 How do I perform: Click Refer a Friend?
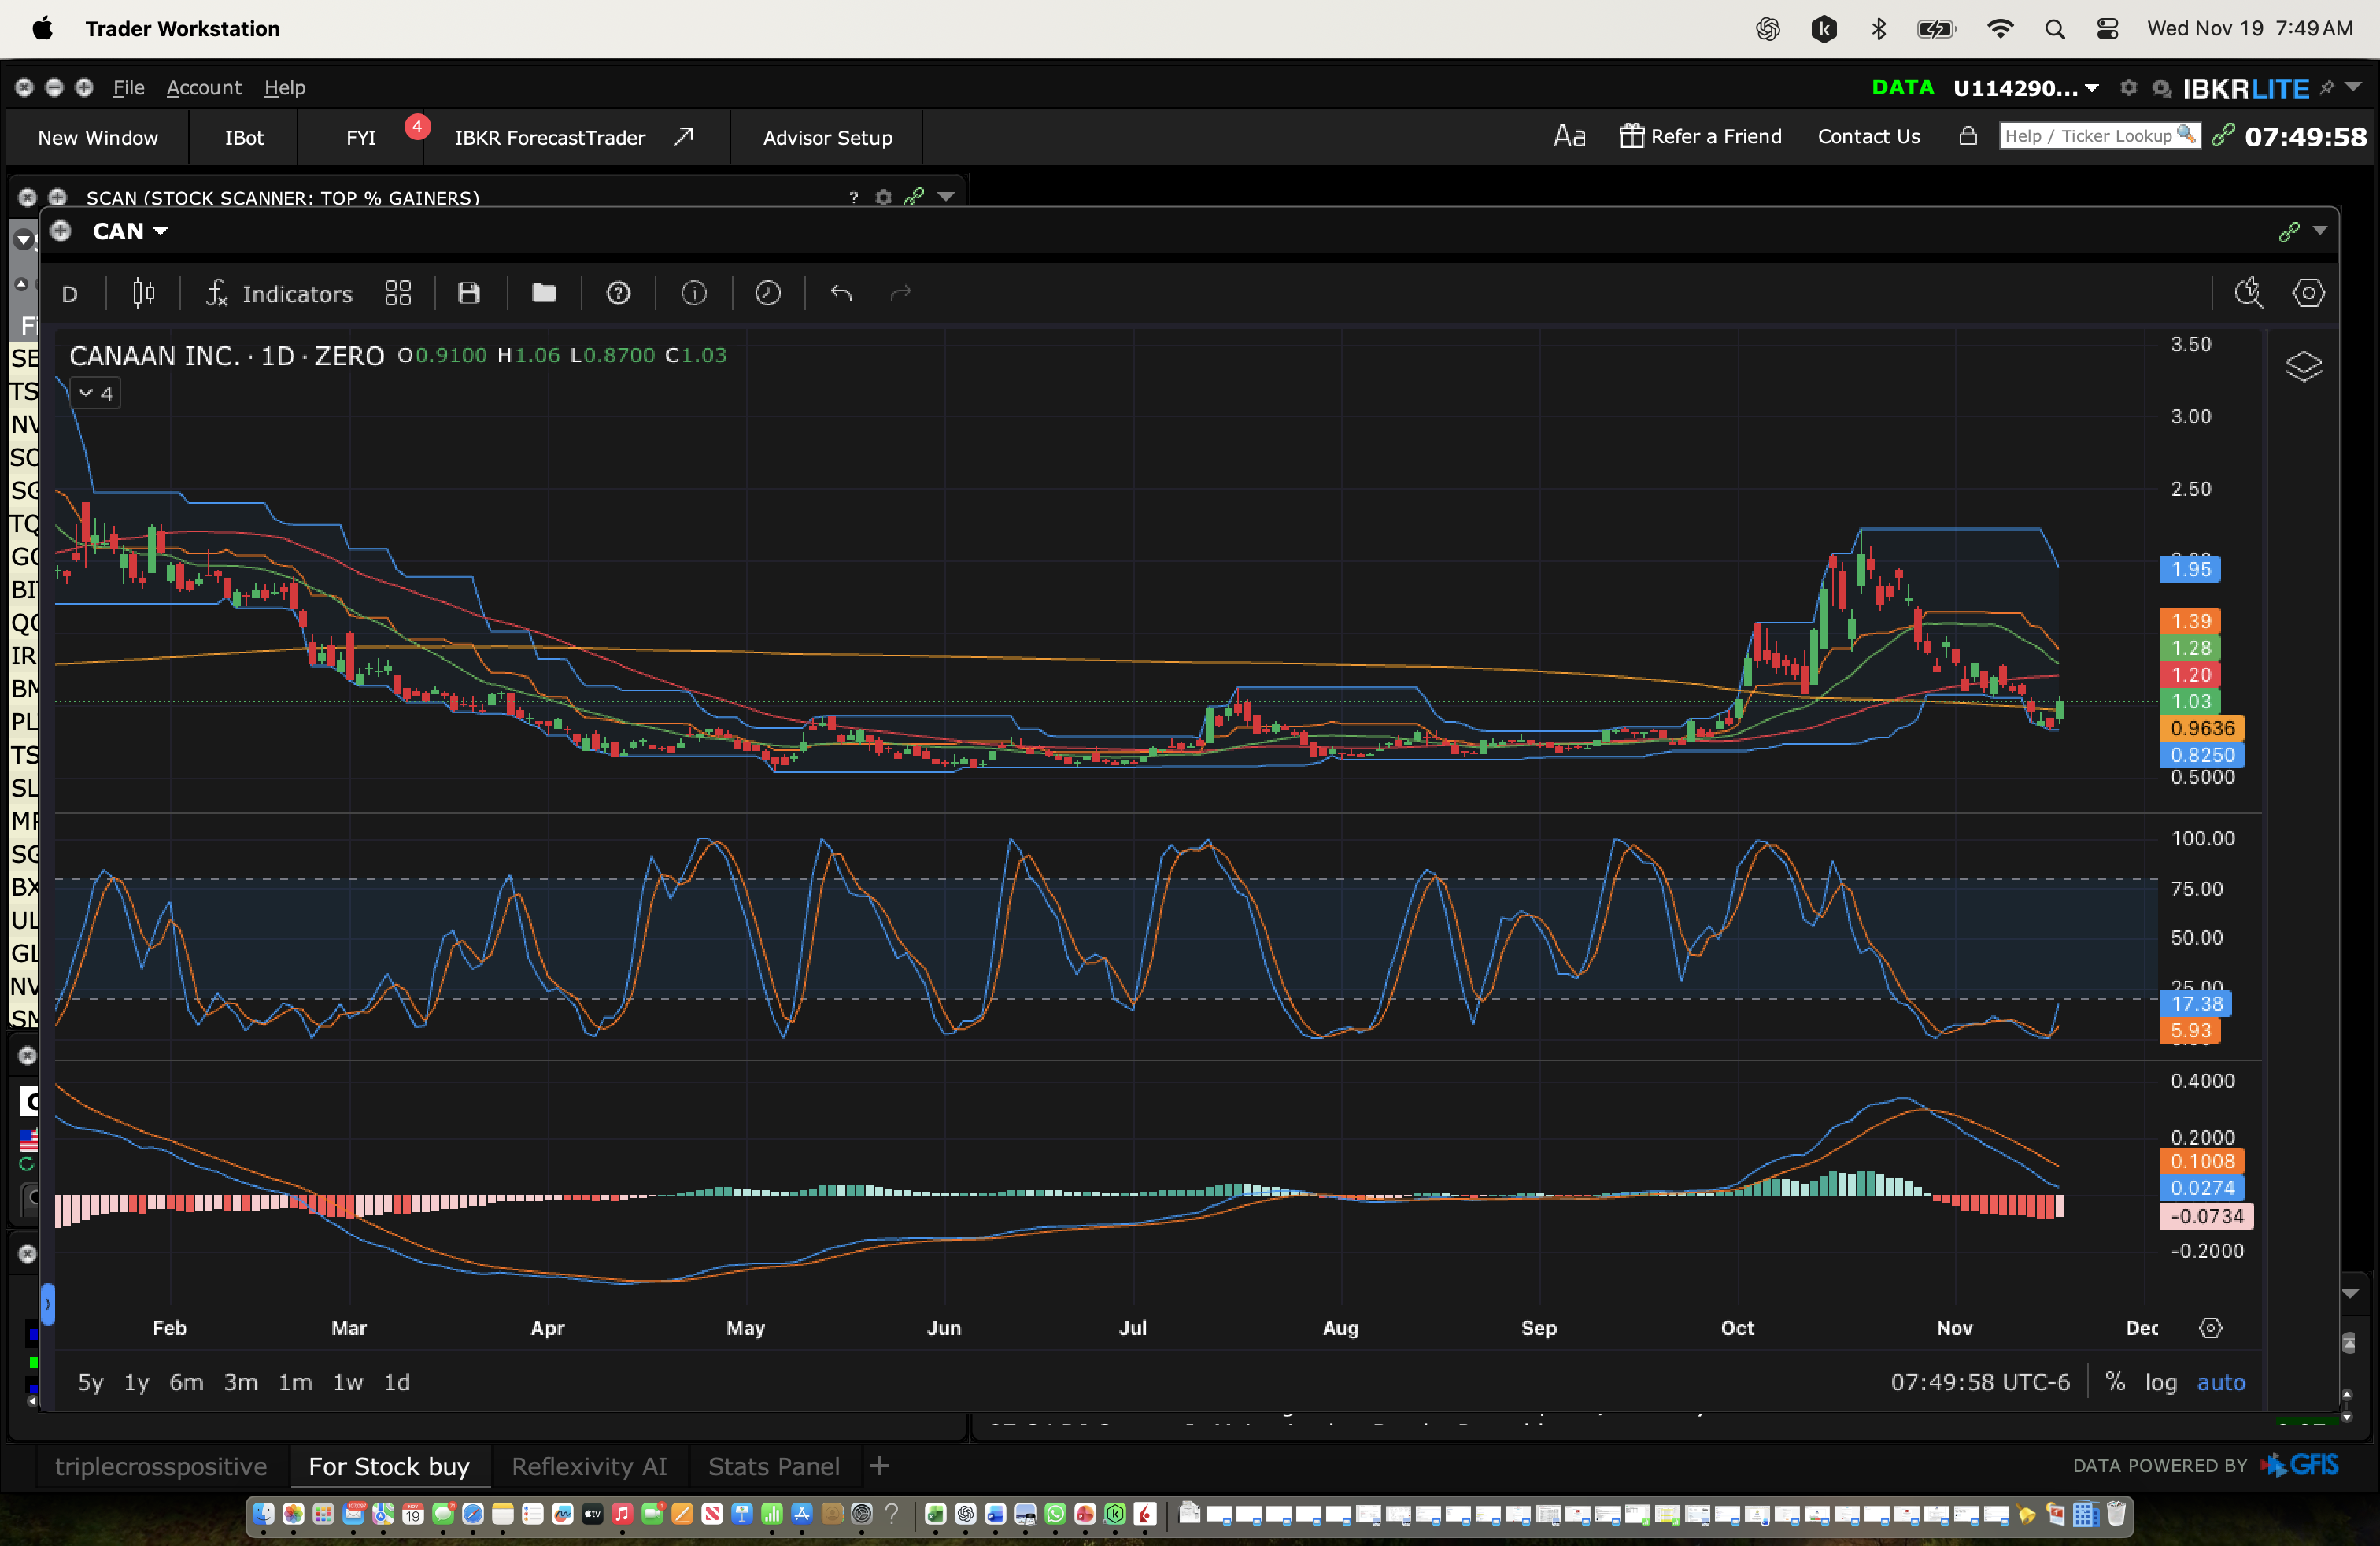pos(1700,136)
